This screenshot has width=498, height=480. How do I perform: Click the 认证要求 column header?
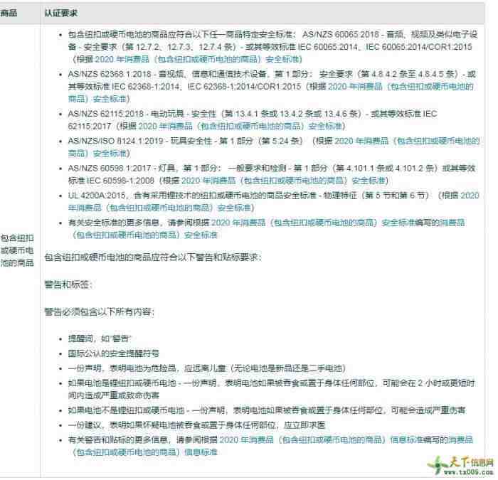[x=61, y=13]
